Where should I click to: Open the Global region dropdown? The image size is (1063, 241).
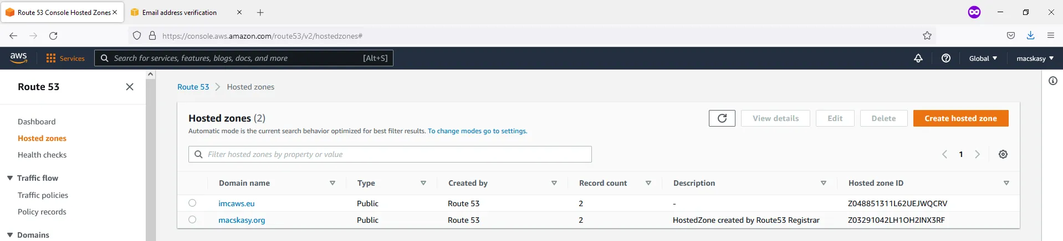pyautogui.click(x=983, y=58)
